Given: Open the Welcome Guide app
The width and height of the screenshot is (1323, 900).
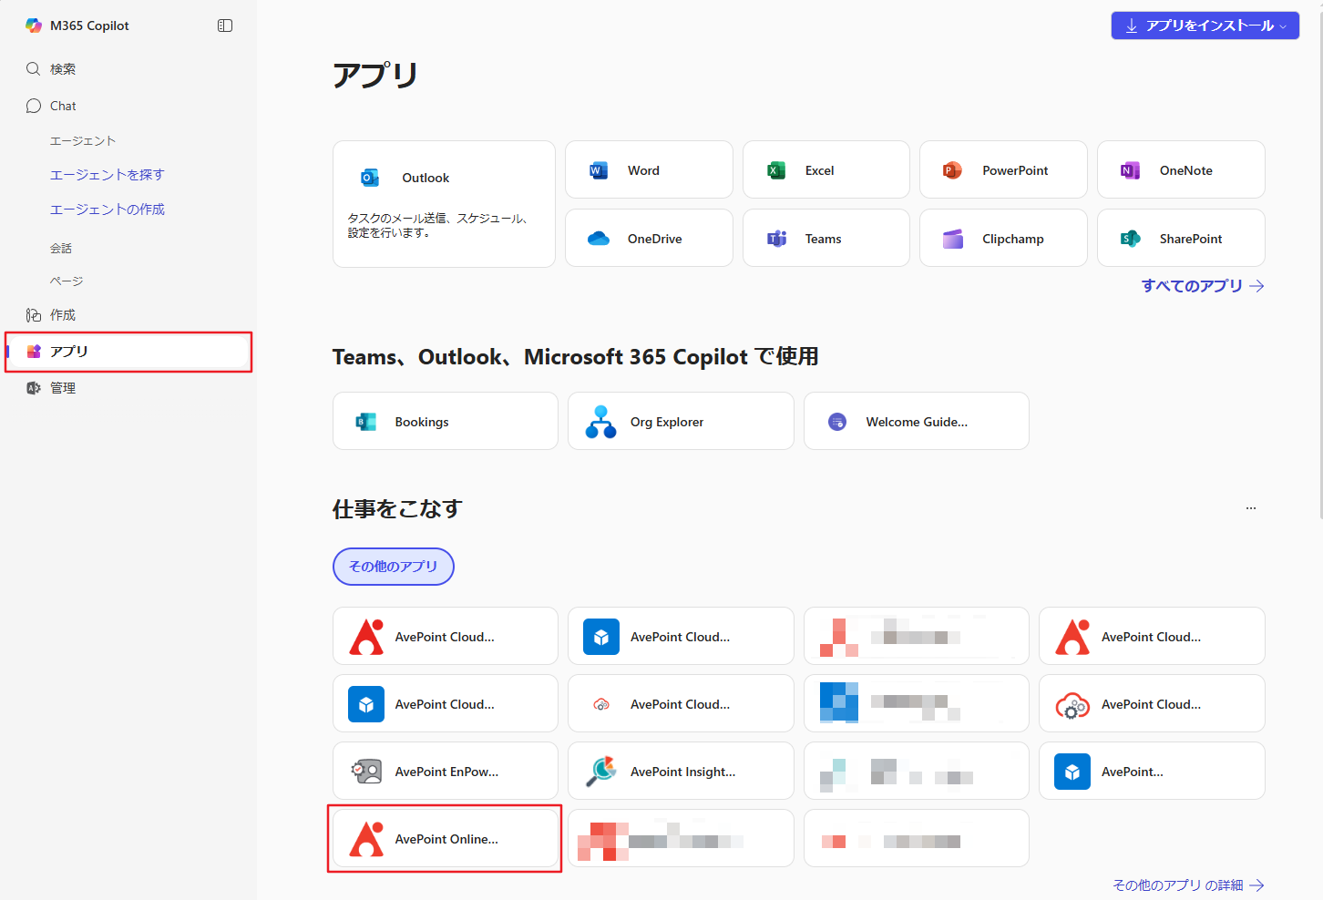Looking at the screenshot, I should click(x=917, y=421).
